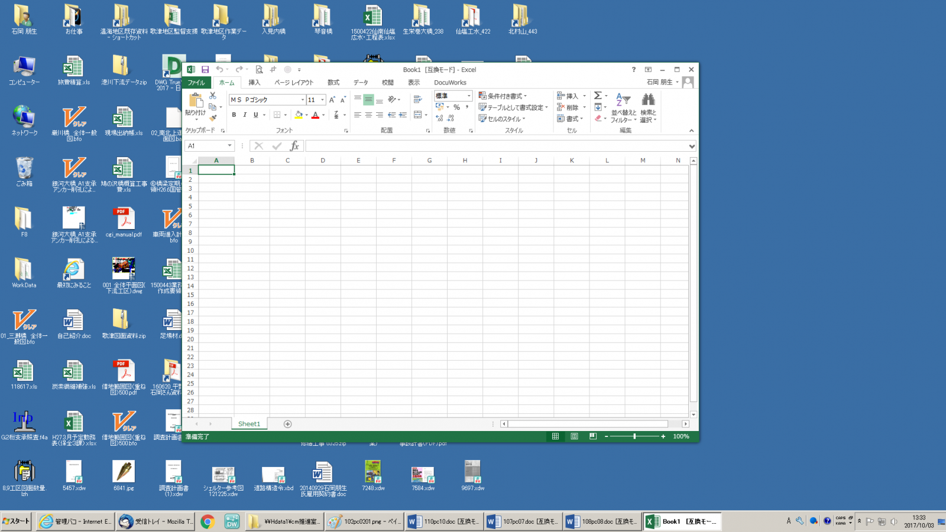Image resolution: width=946 pixels, height=532 pixels.
Task: Toggle center horizontal alignment
Action: 368,115
